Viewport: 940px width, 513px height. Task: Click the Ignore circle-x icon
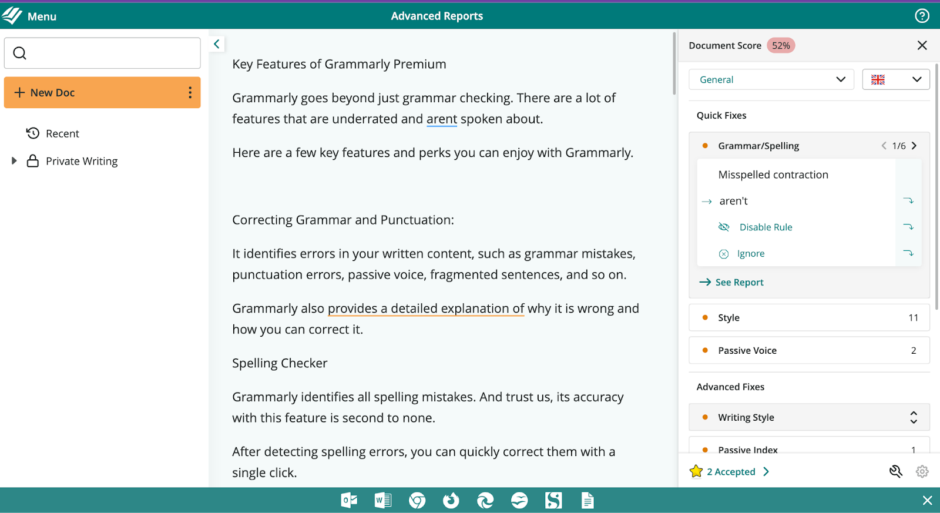pos(724,254)
